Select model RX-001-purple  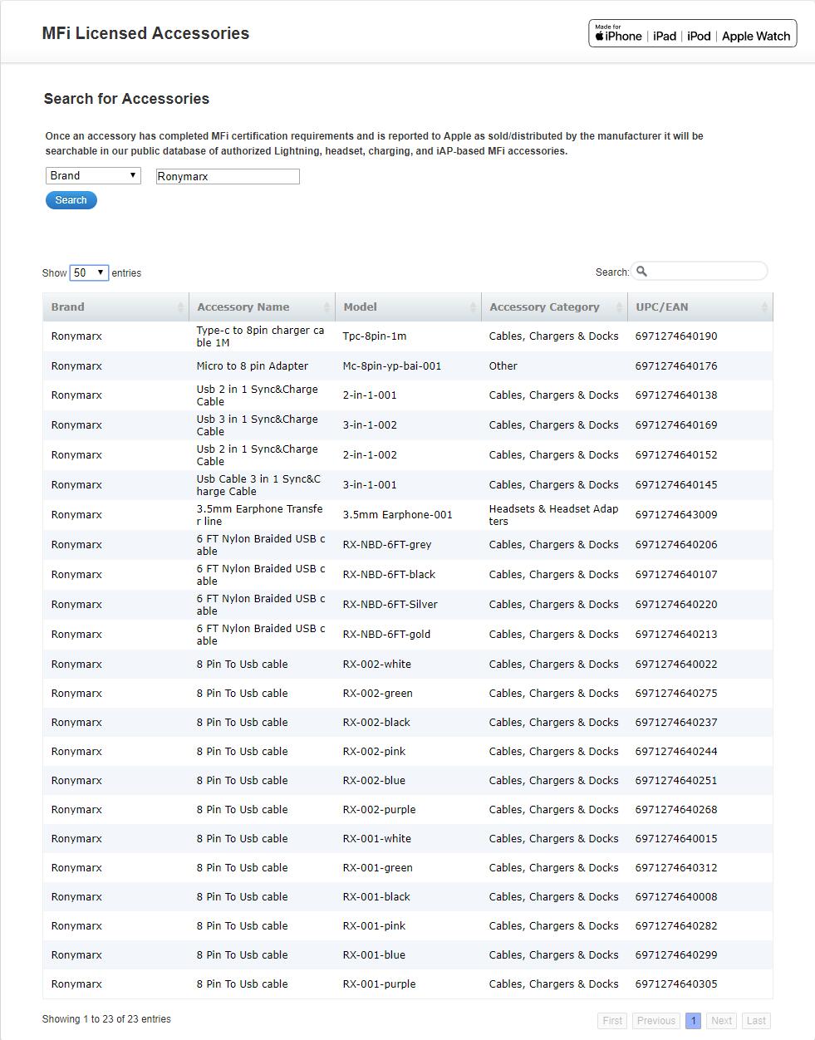pos(379,984)
